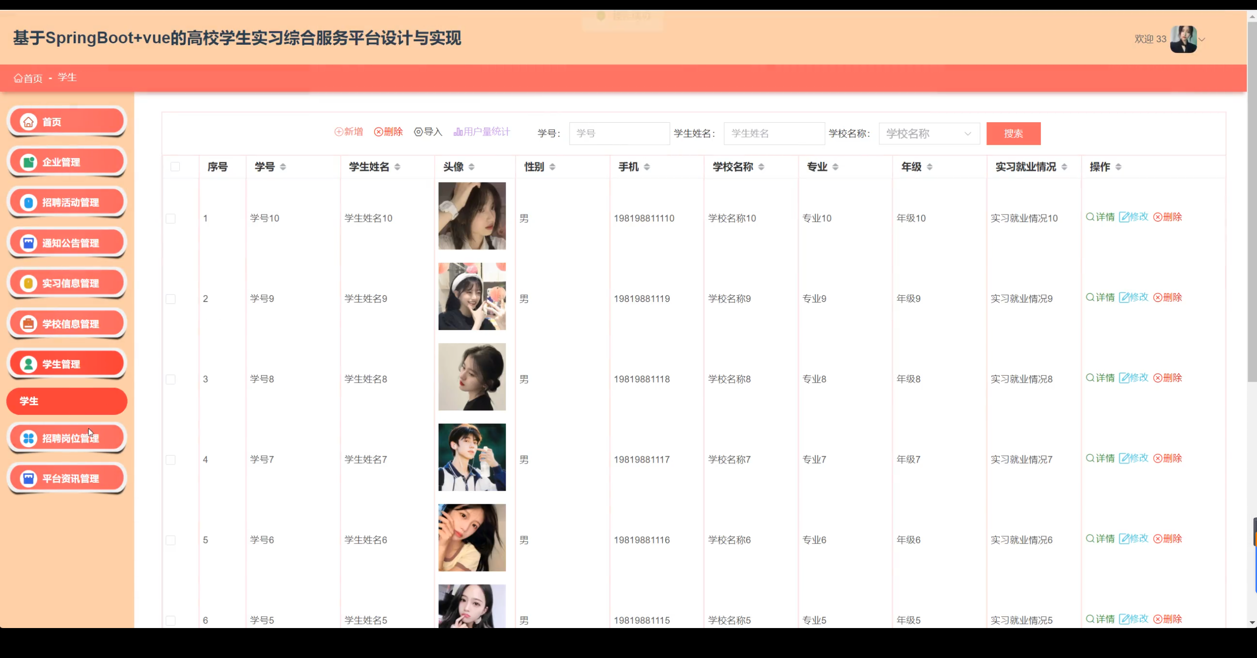Click 删除 icon for 学号8 row
Image resolution: width=1257 pixels, height=658 pixels.
pyautogui.click(x=1157, y=378)
